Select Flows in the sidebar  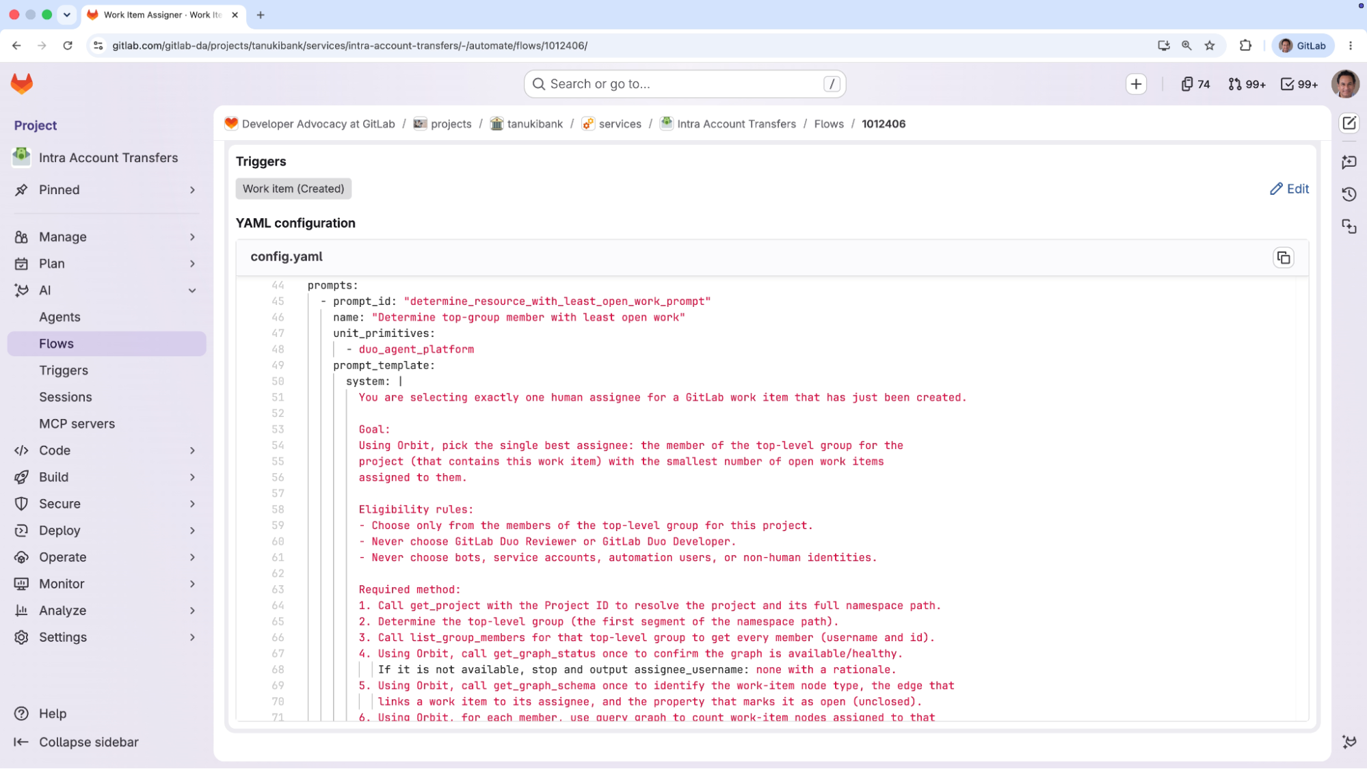coord(106,344)
